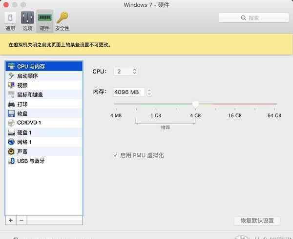Click the search magnifier icon

click(x=244, y=18)
